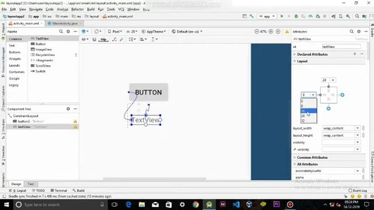Open the AppTheme dropdown
The width and height of the screenshot is (374, 210).
point(154,32)
